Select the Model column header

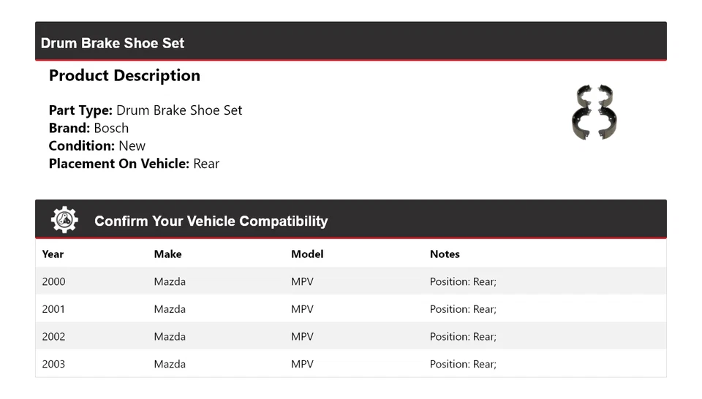307,254
